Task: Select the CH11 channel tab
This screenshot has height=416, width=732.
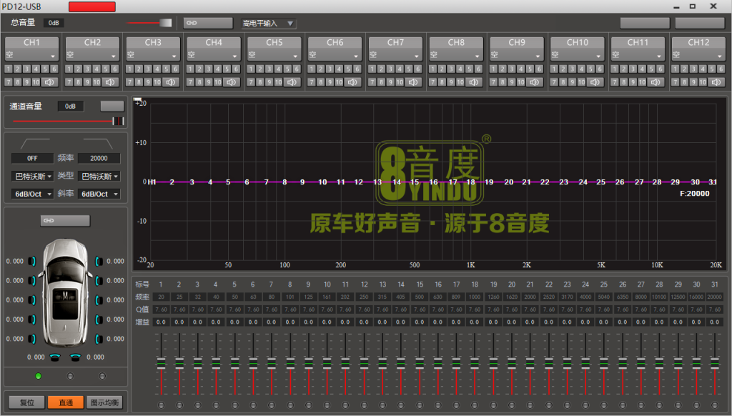Action: coord(638,42)
